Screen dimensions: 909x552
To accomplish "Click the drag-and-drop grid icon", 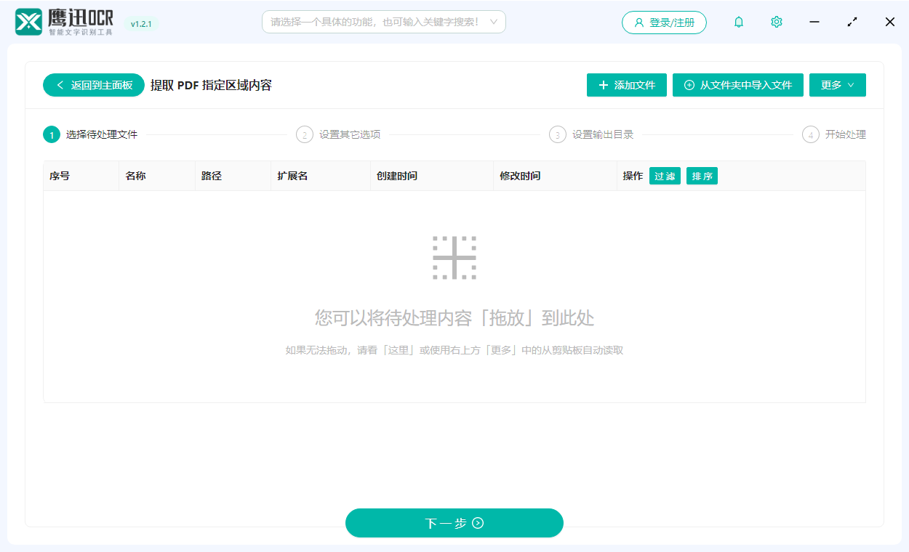I will (454, 257).
